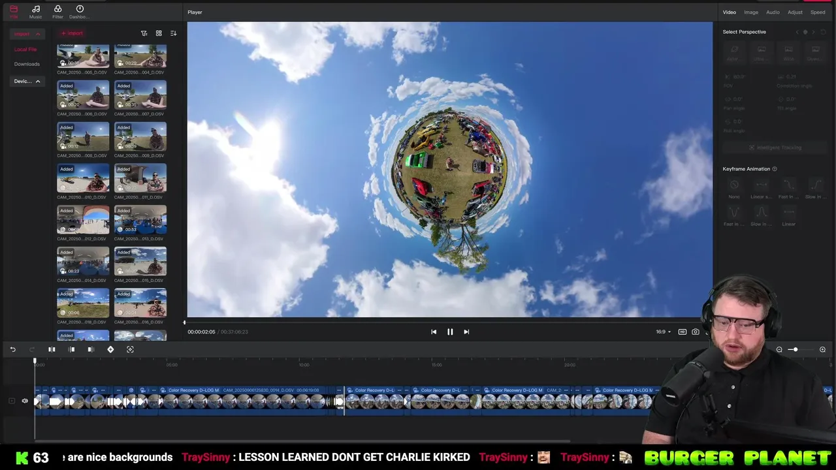This screenshot has height=470, width=836.
Task: Open Keyframe Animation help info icon
Action: click(x=775, y=169)
